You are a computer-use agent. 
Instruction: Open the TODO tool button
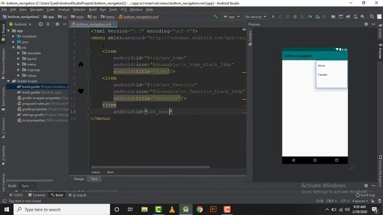tap(16, 195)
